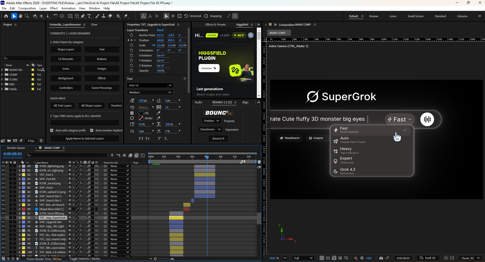Click Apply Name to Selected Layers
The height and width of the screenshot is (262, 485).
pos(85,138)
